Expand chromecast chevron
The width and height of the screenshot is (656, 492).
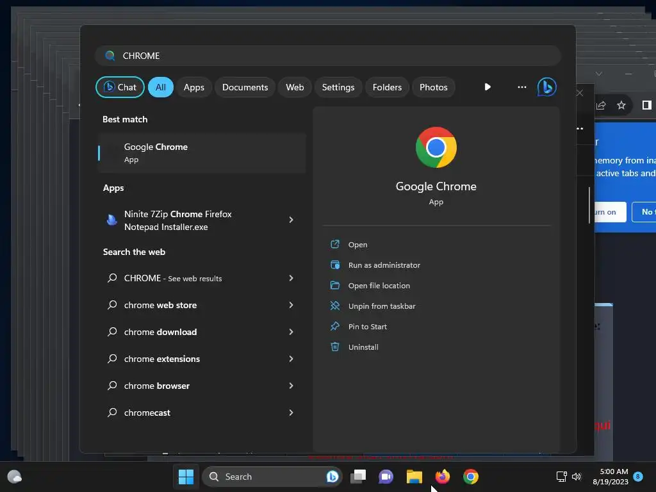(291, 413)
